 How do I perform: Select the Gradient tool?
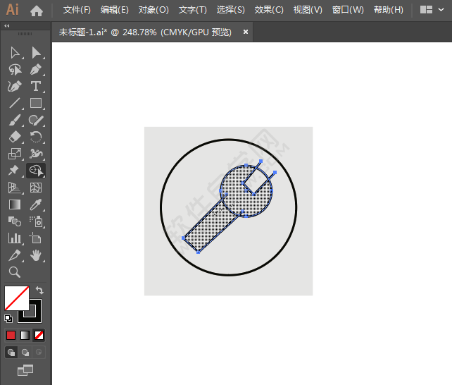click(15, 204)
